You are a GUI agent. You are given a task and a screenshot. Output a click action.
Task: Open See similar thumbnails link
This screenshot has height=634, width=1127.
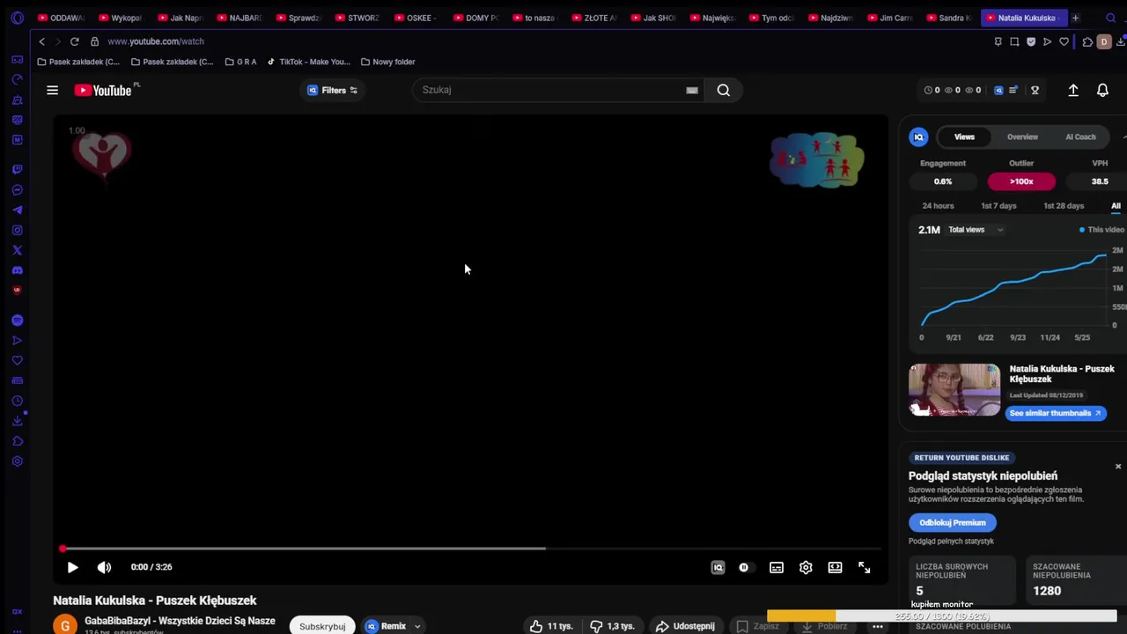[1055, 413]
